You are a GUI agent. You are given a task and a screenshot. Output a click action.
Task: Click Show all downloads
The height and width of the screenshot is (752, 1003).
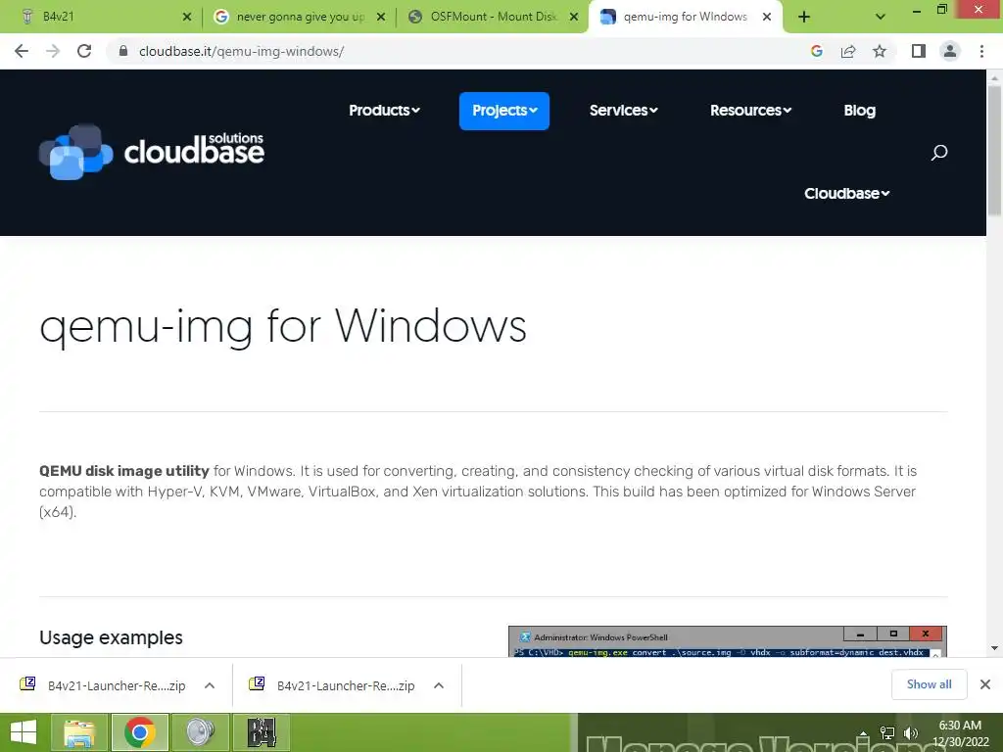coord(929,684)
